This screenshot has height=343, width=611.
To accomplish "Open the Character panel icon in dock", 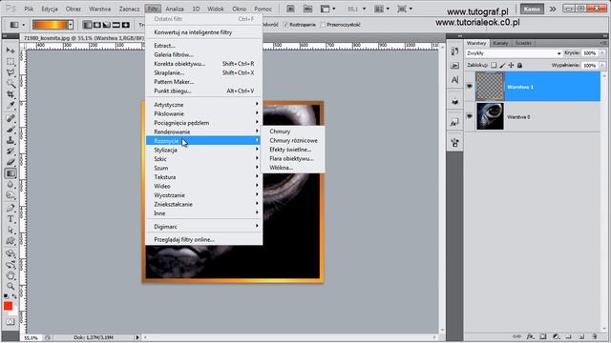I will 454,80.
